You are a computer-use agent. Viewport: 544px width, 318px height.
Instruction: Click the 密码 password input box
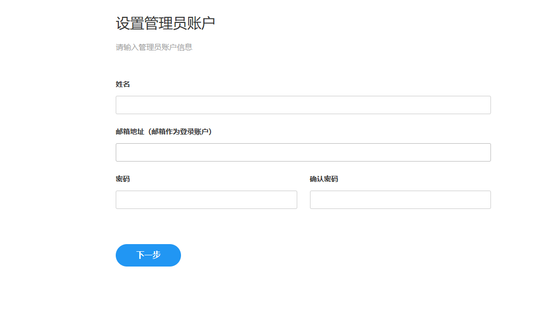(206, 200)
